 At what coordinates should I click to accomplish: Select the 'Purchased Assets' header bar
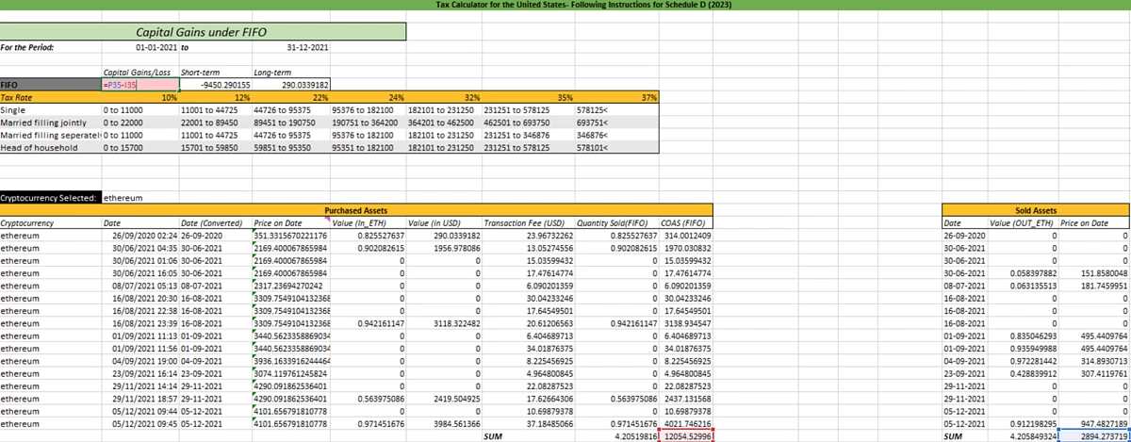[354, 210]
